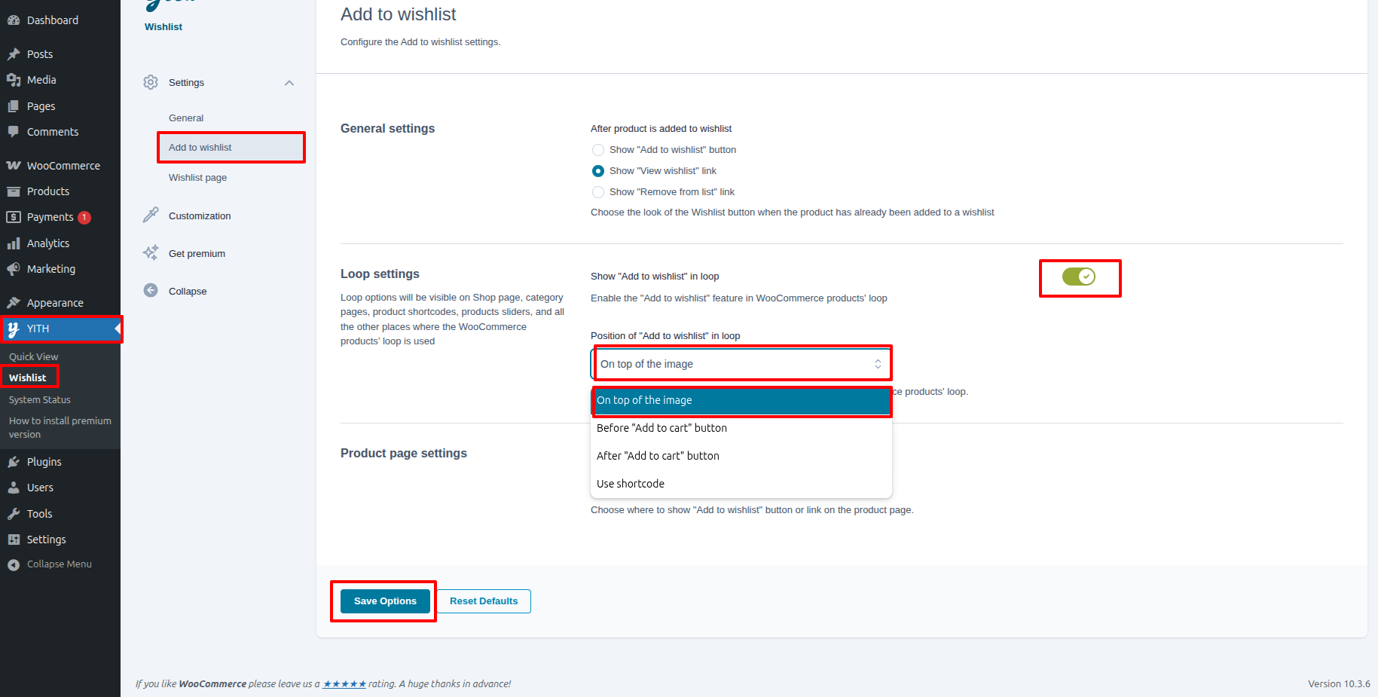This screenshot has width=1378, height=697.
Task: Click the Plugins plug icon
Action: tap(14, 462)
